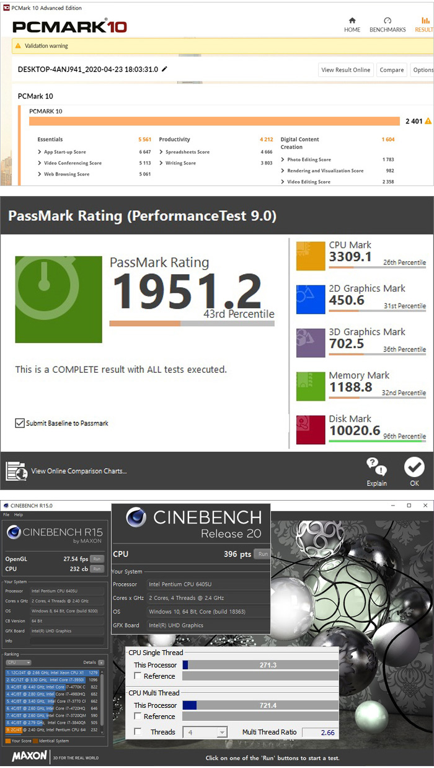Select ranking row 6C/12T @ 3.30 GHz
The image size is (434, 768).
[x=51, y=679]
